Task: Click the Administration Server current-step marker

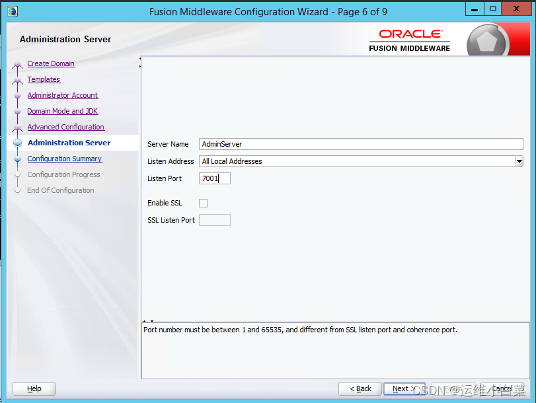Action: [x=17, y=143]
